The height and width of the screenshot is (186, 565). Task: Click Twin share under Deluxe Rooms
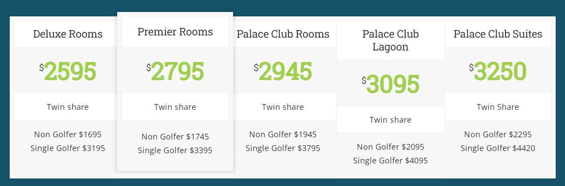[x=67, y=107]
